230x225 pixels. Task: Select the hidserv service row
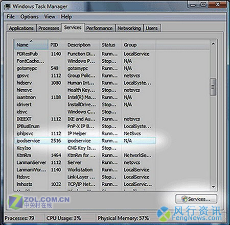[85, 83]
